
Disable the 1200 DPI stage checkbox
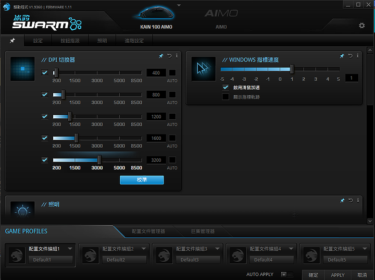[x=45, y=116]
